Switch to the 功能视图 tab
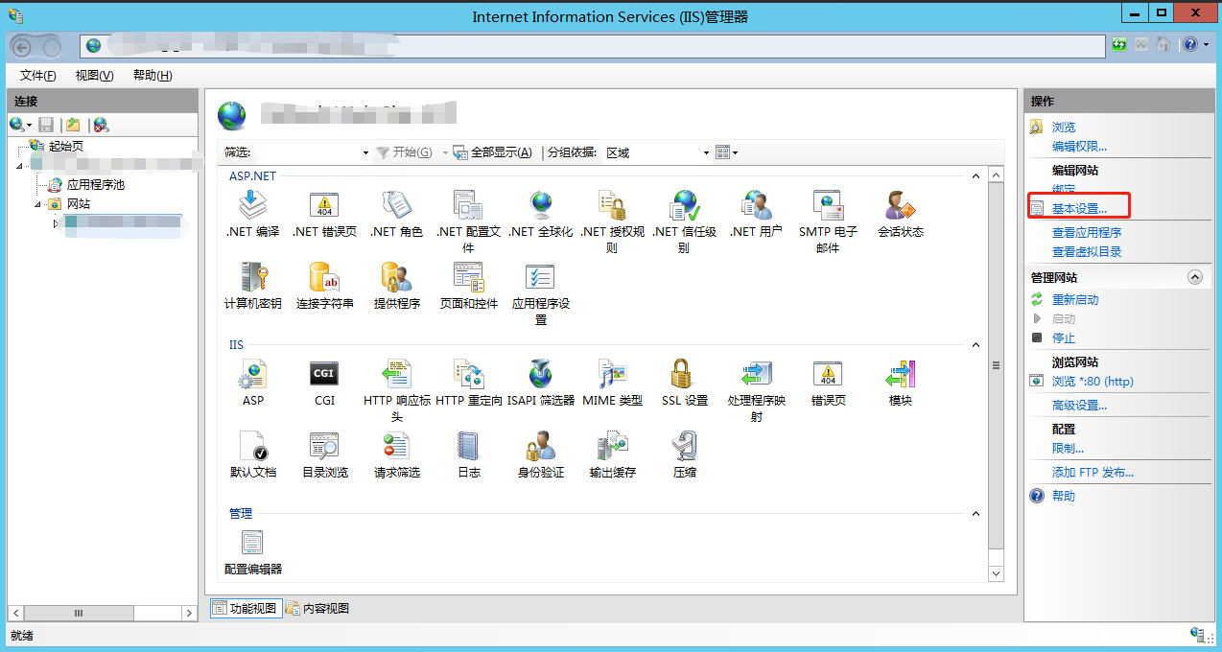Viewport: 1222px width, 652px height. [x=247, y=608]
